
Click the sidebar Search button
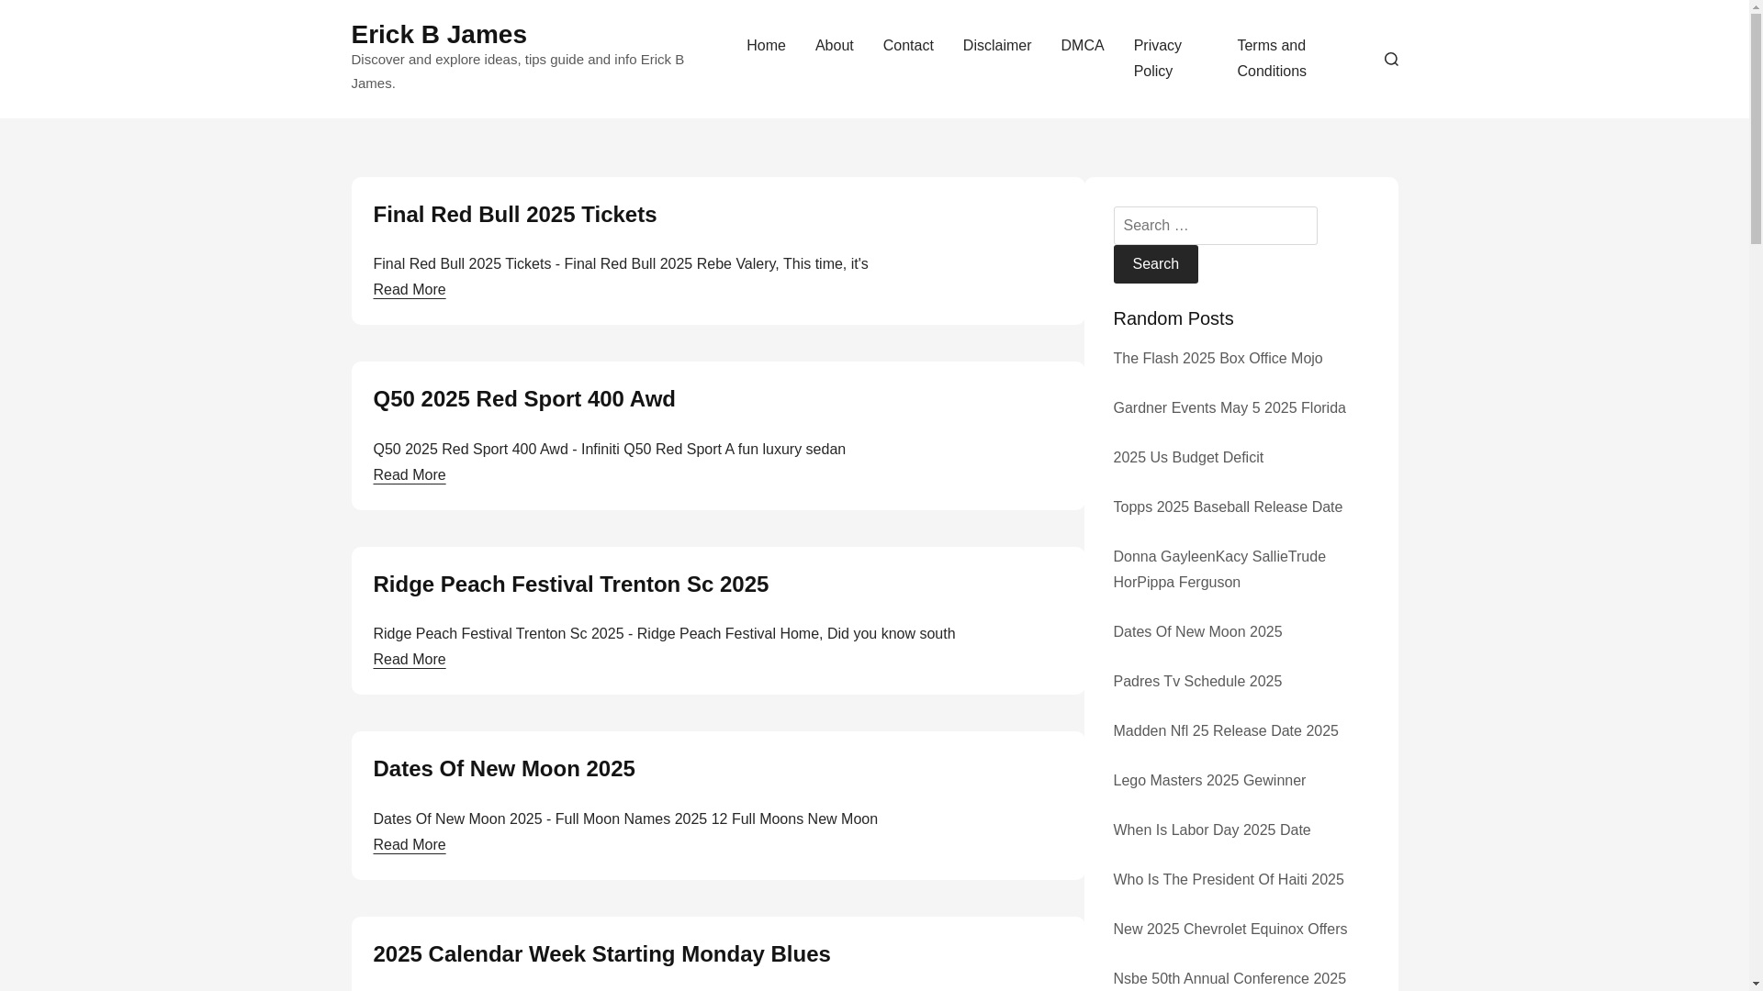point(1155,264)
